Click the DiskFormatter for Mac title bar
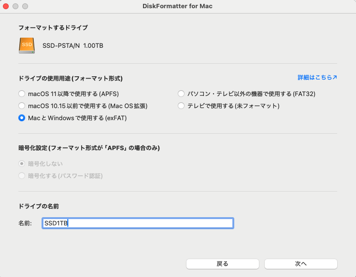The width and height of the screenshot is (356, 277). click(178, 6)
